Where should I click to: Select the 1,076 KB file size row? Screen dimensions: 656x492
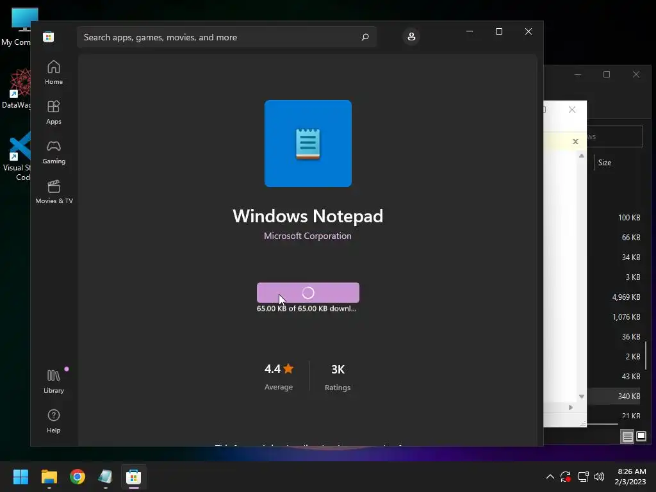coord(626,316)
